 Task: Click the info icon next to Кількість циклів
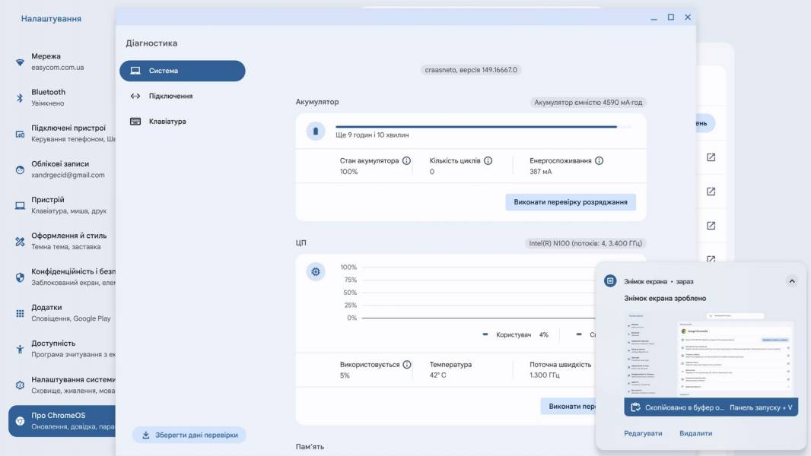[488, 160]
